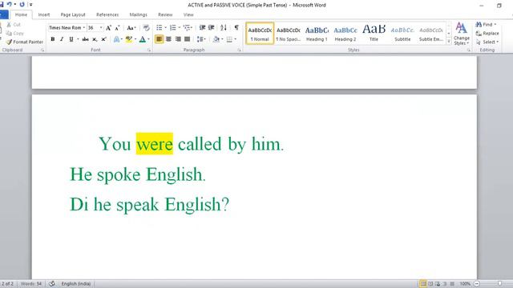Apply the Subtitle style
The width and height of the screenshot is (513, 288).
coord(402,34)
